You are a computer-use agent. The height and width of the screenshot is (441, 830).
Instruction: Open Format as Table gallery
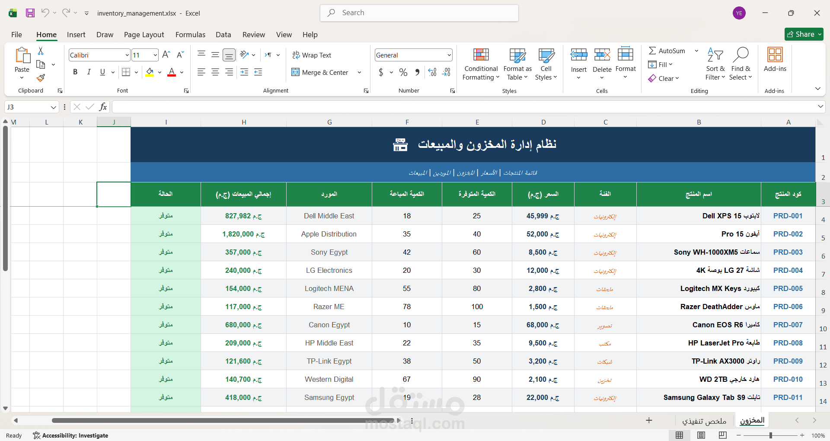pyautogui.click(x=517, y=64)
